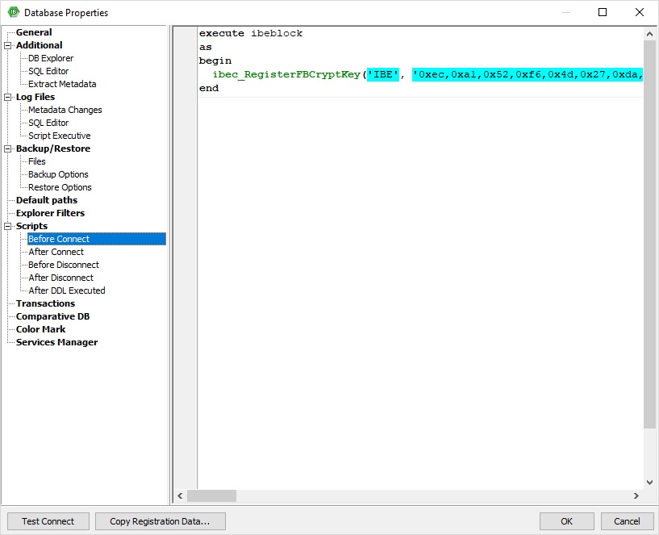Click Copy Registration Data button
Viewport: 659px width, 535px height.
pyautogui.click(x=161, y=521)
